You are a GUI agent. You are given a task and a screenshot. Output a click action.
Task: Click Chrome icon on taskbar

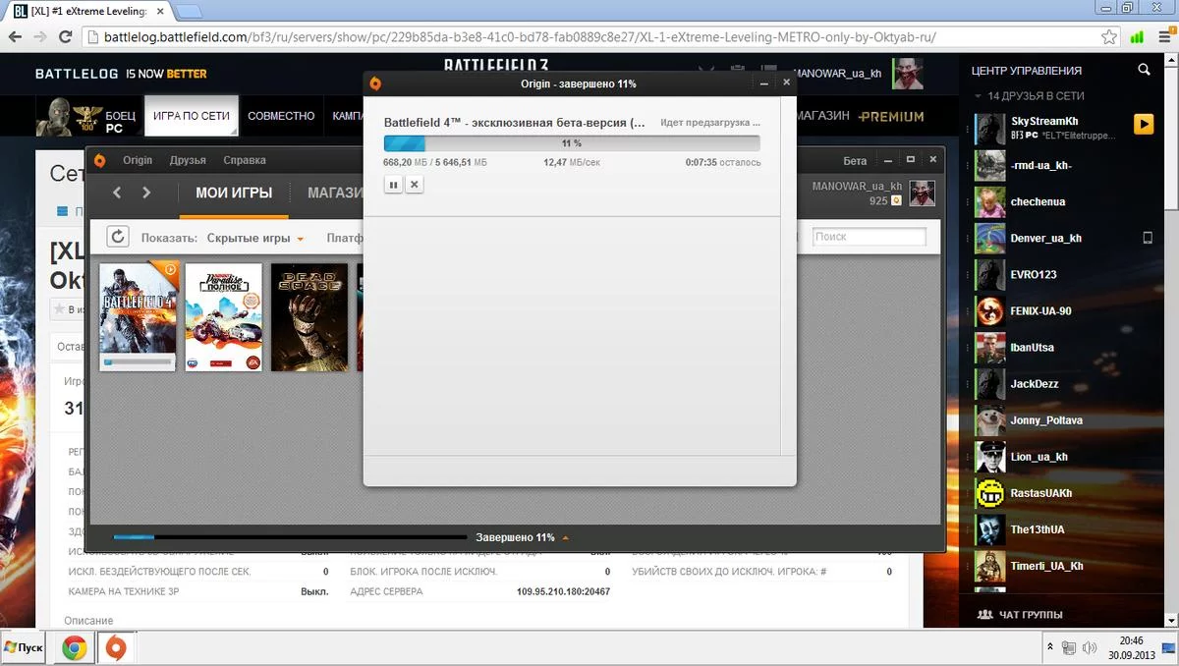[x=74, y=648]
